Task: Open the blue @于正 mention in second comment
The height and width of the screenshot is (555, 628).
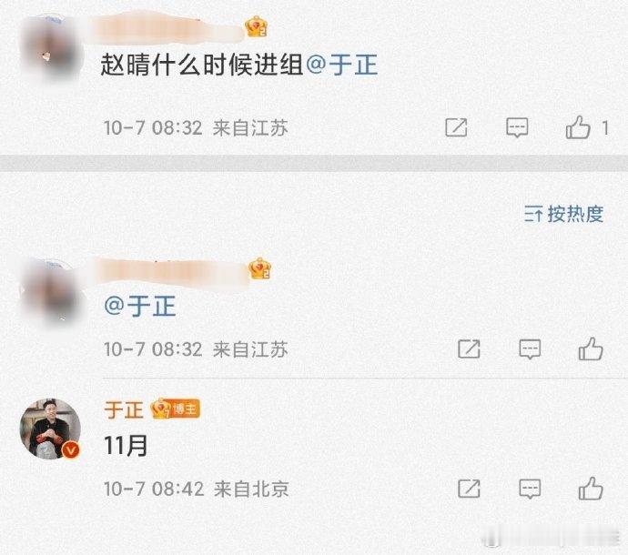Action: [140, 307]
